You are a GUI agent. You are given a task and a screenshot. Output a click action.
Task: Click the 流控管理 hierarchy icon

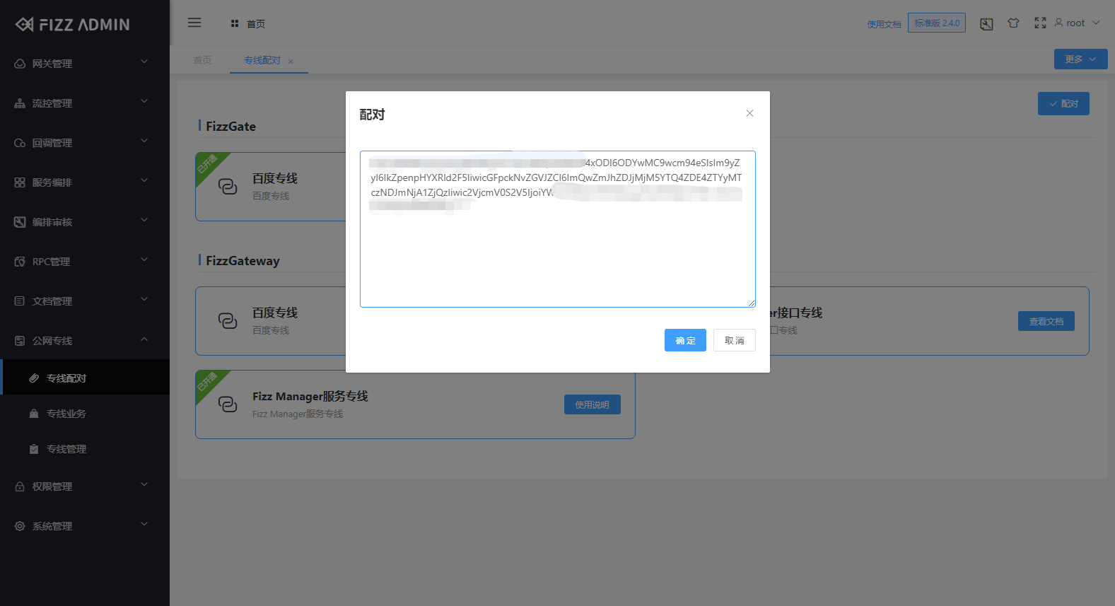coord(20,103)
